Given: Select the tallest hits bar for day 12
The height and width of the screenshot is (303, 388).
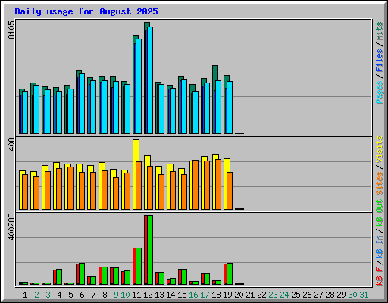Looking at the screenshot, I should [147, 24].
